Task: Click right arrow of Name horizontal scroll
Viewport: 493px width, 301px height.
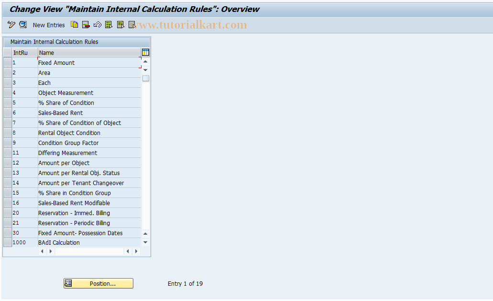Action: tap(136, 251)
